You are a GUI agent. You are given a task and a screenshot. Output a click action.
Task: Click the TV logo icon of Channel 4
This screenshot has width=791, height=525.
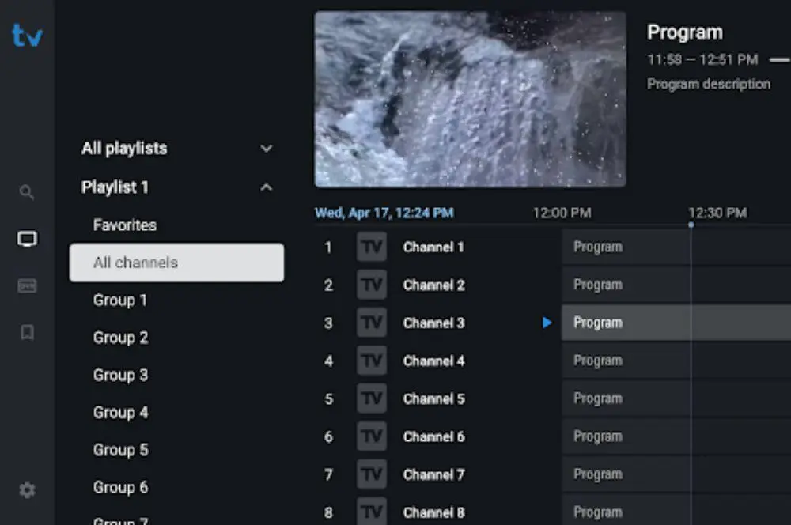point(372,361)
